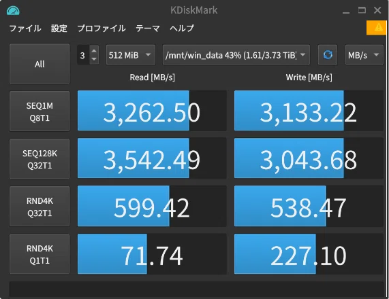Click the KDiskMark speedometer app icon
The height and width of the screenshot is (299, 389).
(13, 11)
